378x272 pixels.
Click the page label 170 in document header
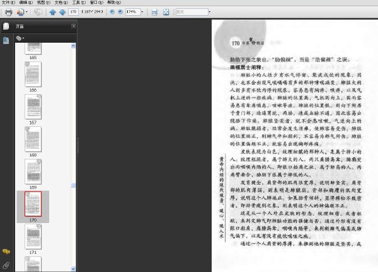pyautogui.click(x=236, y=43)
